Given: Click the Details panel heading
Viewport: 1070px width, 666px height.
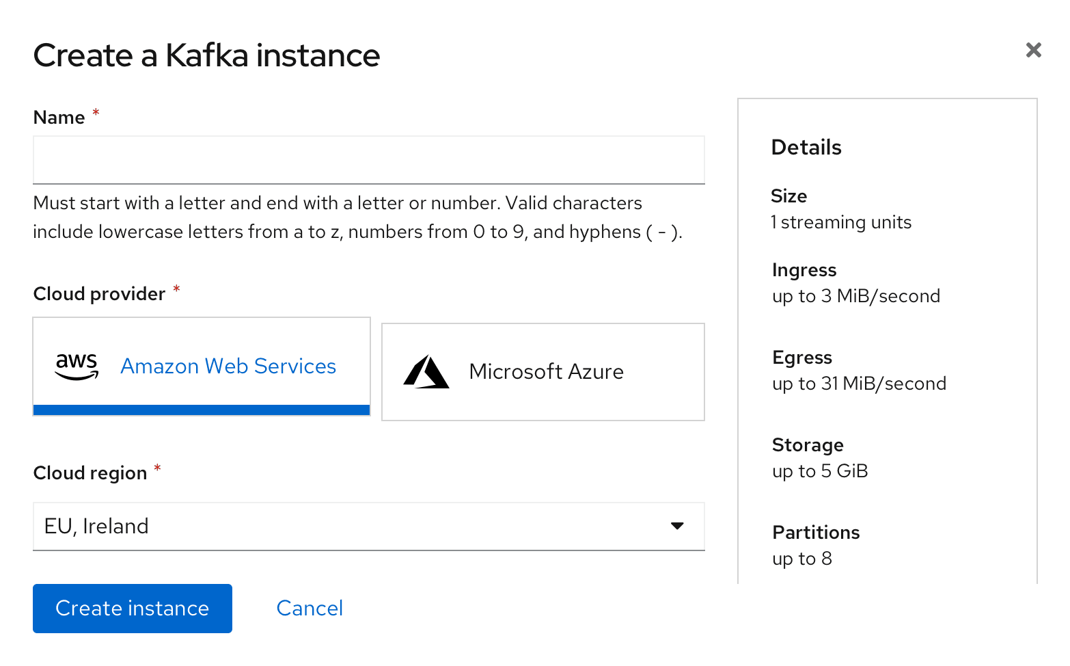Looking at the screenshot, I should 806,147.
